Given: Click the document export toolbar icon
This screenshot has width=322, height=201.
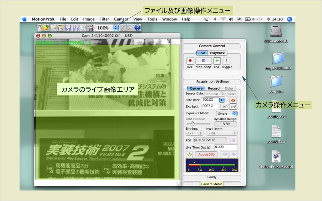Looking at the screenshot, I should point(53,28).
